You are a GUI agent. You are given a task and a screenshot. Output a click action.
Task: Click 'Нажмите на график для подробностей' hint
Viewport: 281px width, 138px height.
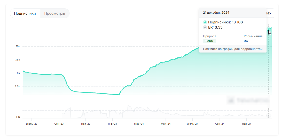point(232,49)
